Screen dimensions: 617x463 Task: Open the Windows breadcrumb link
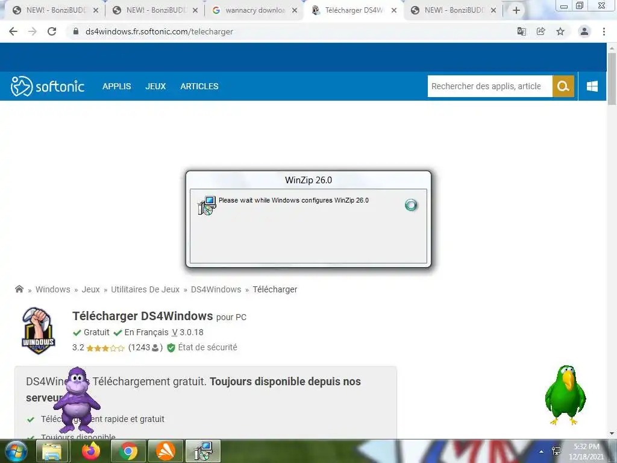pos(53,289)
